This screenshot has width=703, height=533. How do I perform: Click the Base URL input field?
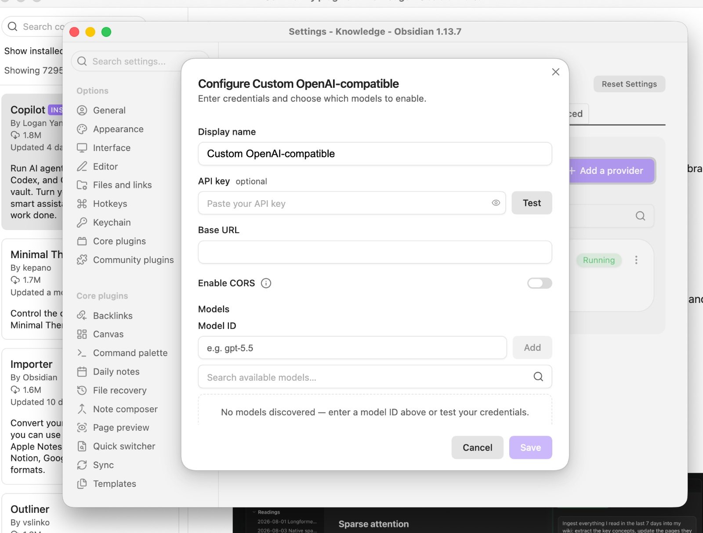[375, 252]
